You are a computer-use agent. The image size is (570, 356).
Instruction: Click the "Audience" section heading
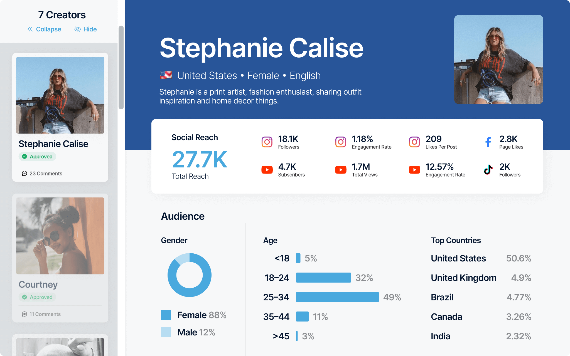click(183, 216)
